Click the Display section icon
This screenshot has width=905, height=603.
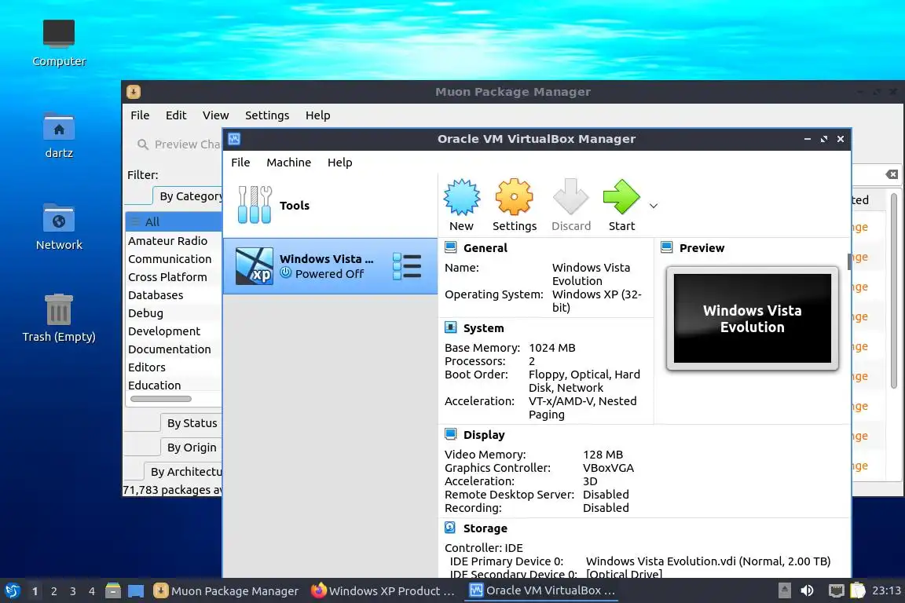(x=450, y=434)
